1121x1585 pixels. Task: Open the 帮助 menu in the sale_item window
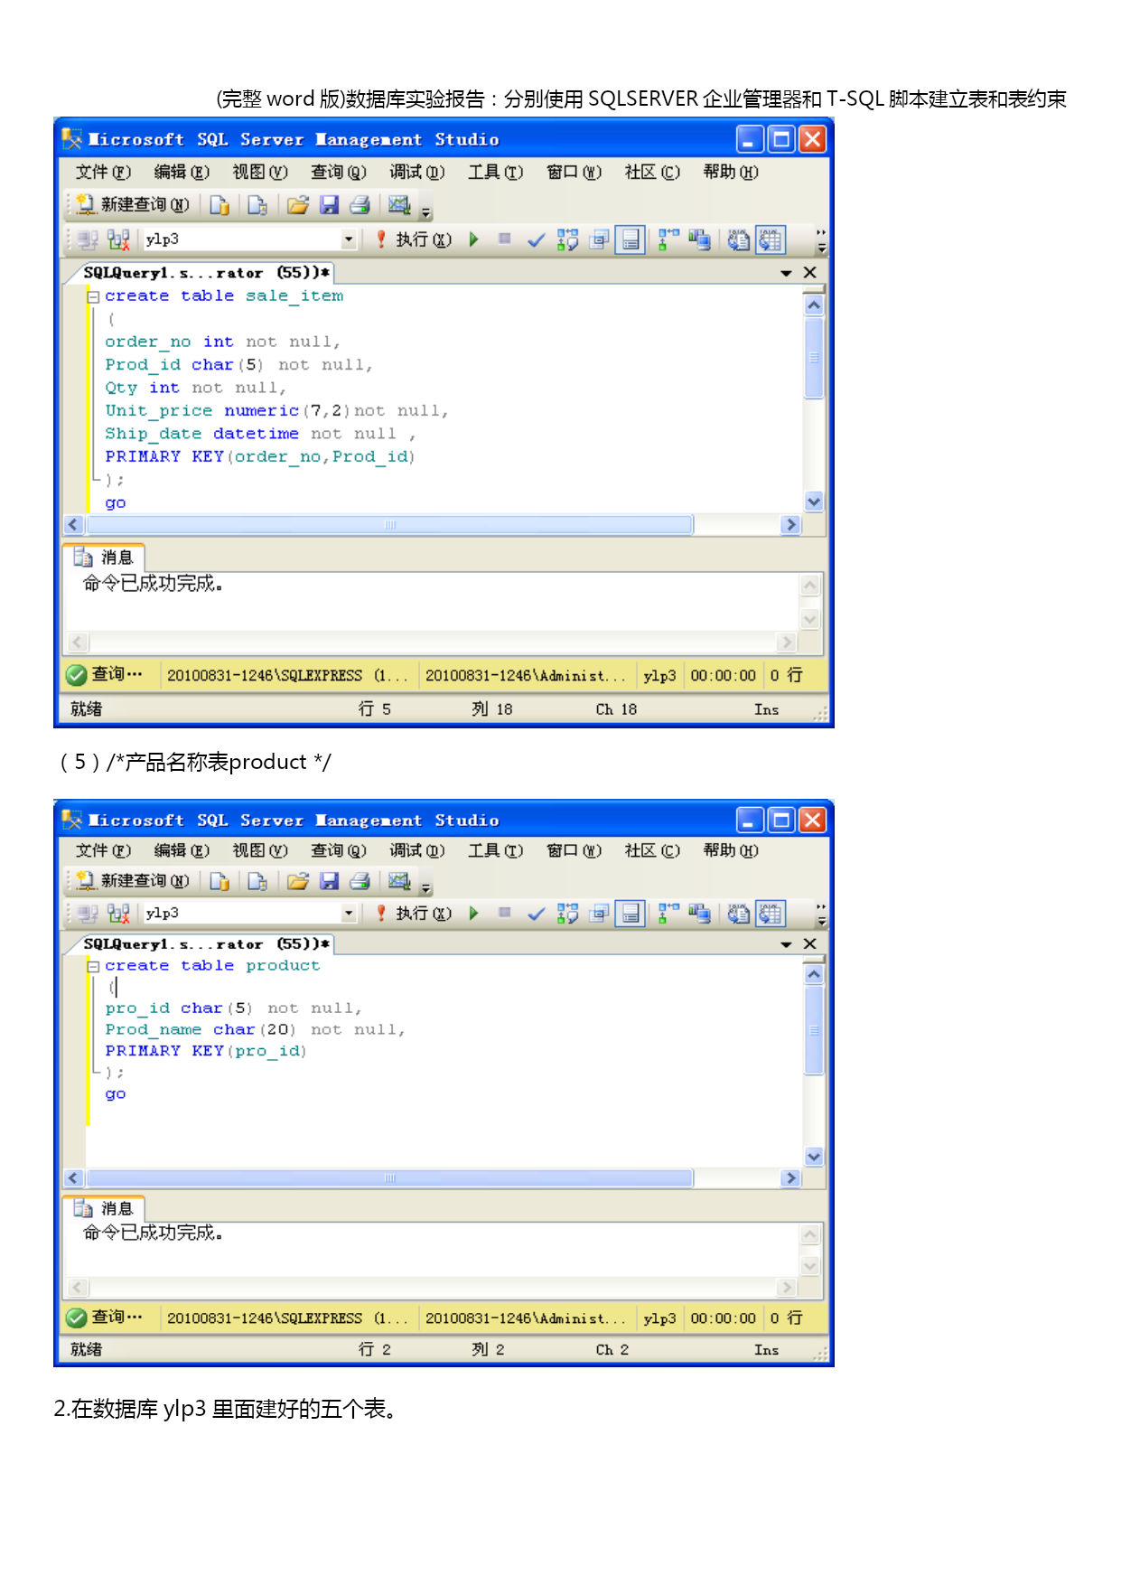[x=731, y=172]
